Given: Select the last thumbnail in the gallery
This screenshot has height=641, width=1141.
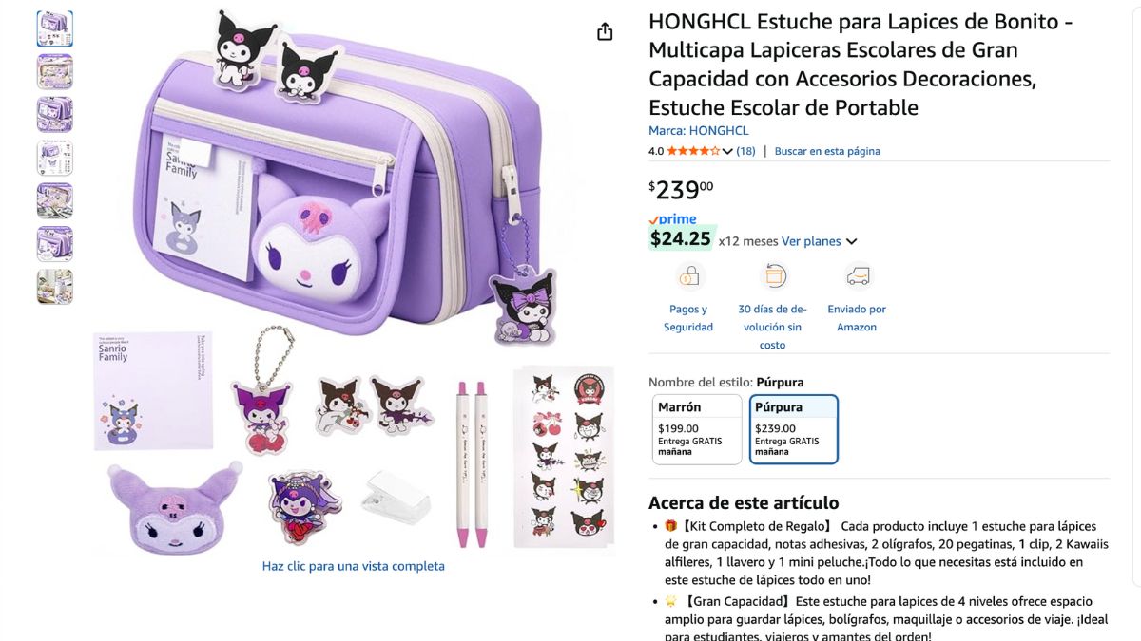Looking at the screenshot, I should pyautogui.click(x=55, y=287).
